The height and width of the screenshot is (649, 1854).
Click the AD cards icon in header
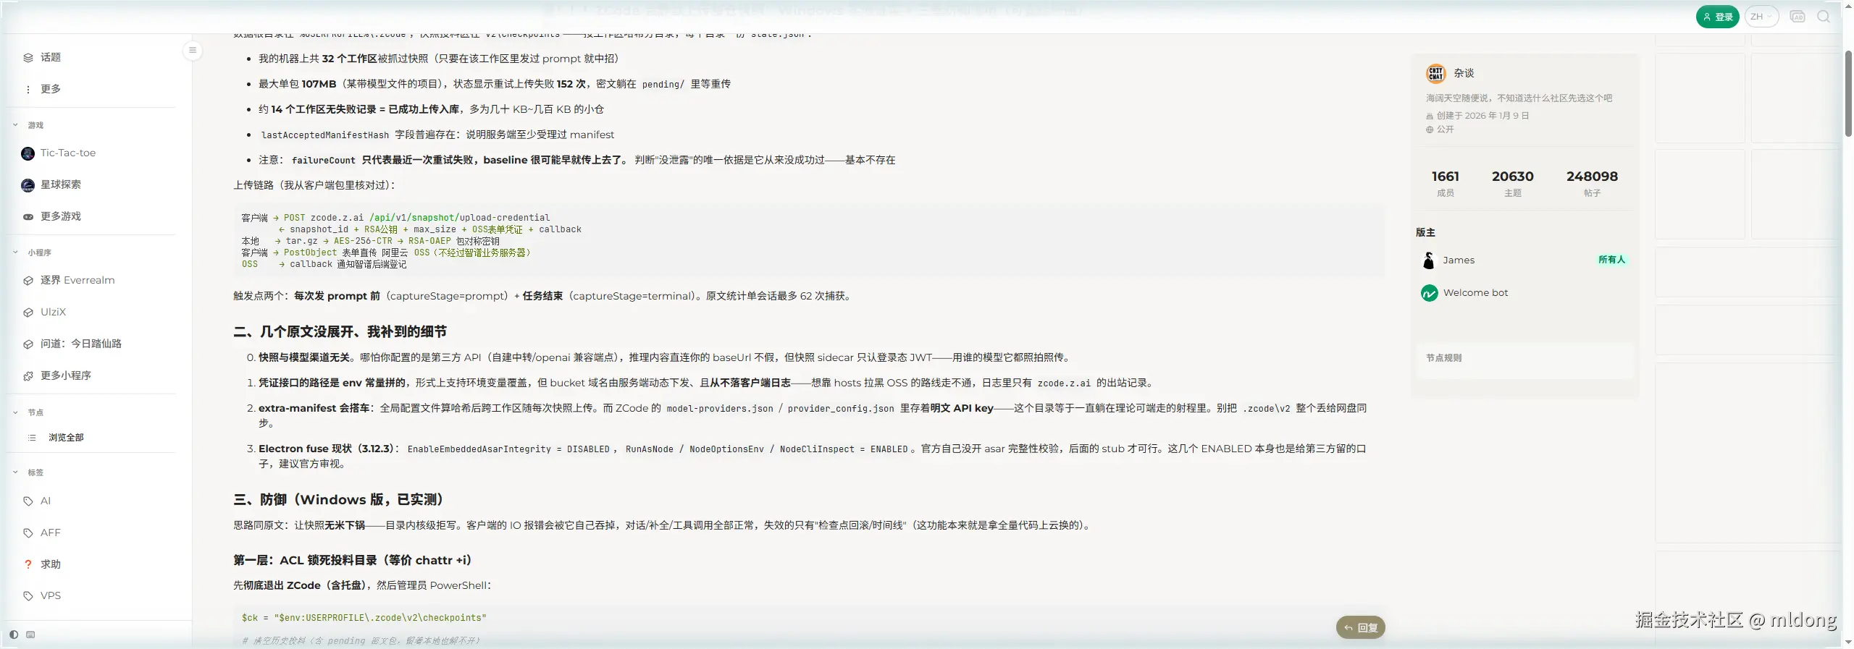1797,17
